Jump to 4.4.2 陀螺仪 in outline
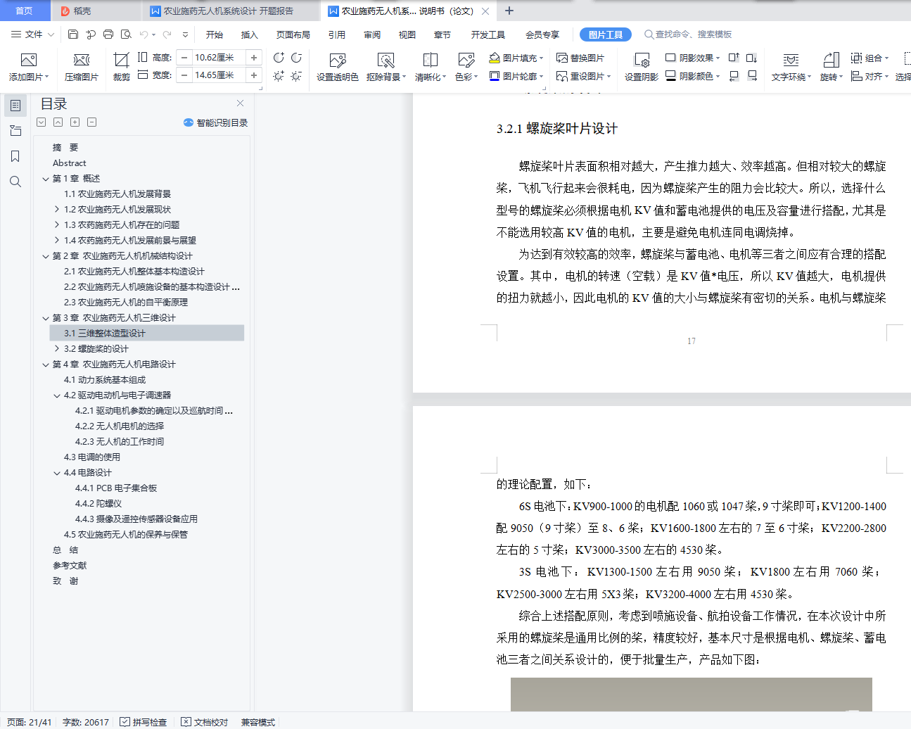This screenshot has height=729, width=911. coord(98,504)
